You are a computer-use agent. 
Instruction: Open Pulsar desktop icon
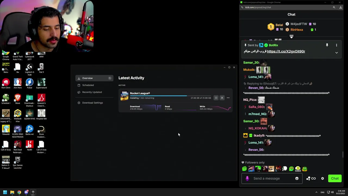[29, 84]
